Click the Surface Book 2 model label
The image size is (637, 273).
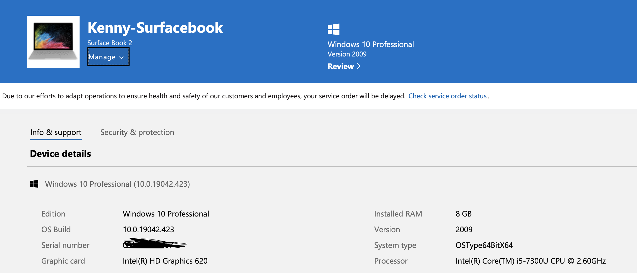[109, 43]
